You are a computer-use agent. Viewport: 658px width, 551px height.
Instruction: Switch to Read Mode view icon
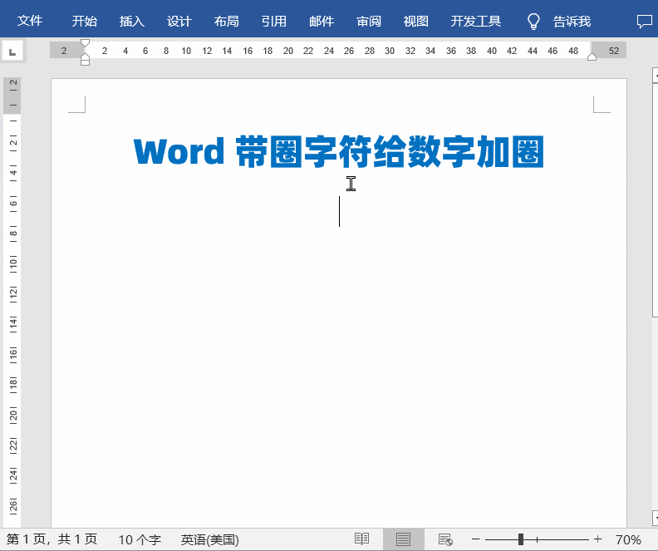coord(361,539)
